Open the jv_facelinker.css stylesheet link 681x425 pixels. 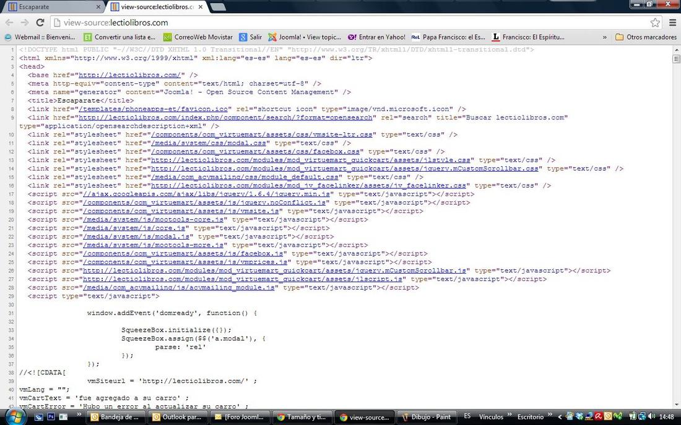tap(308, 185)
